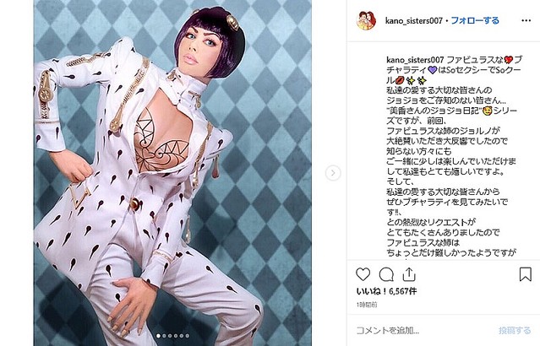Image resolution: width=540 pixels, height=346 pixels.
Task: Jump to the last carousel dot
Action: tap(188, 336)
